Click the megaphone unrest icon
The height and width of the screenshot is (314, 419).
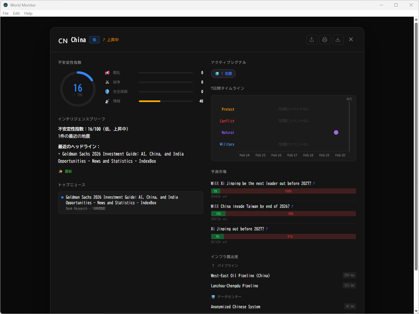[107, 73]
